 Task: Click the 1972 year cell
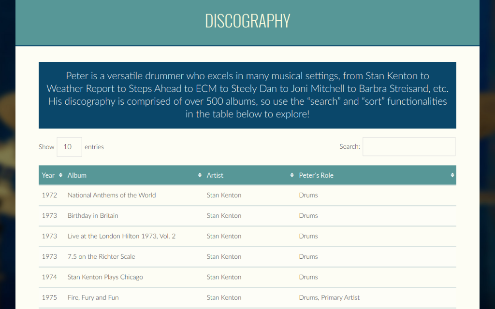click(50, 195)
